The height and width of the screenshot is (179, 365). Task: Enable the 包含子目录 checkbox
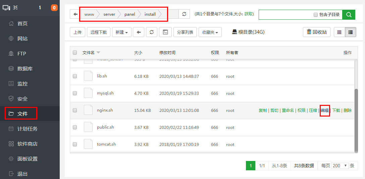315,15
